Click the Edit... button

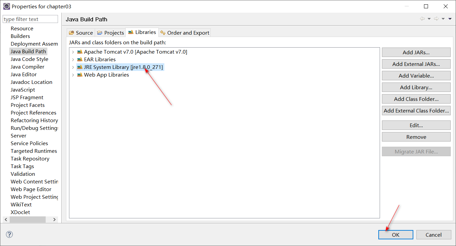click(x=416, y=125)
